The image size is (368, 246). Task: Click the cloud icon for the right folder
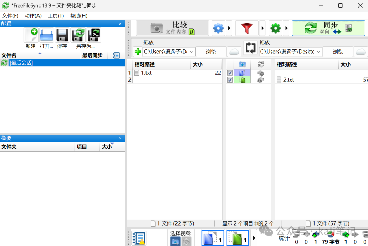coord(361,52)
